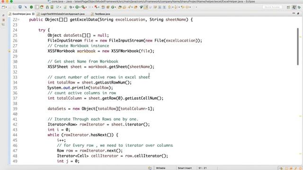Open the dropdown arrow beside the New icon
Screen dimensions: 303x170
click(6, 7)
